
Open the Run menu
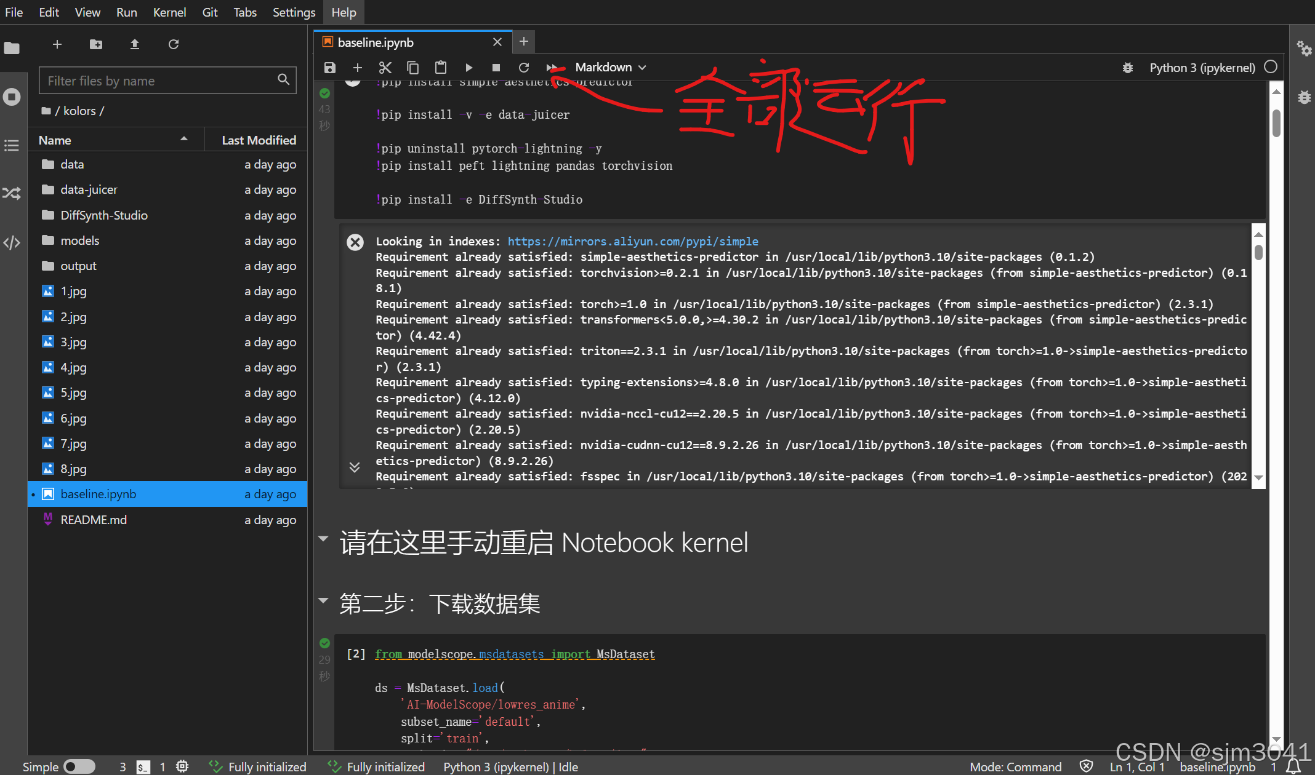(126, 12)
